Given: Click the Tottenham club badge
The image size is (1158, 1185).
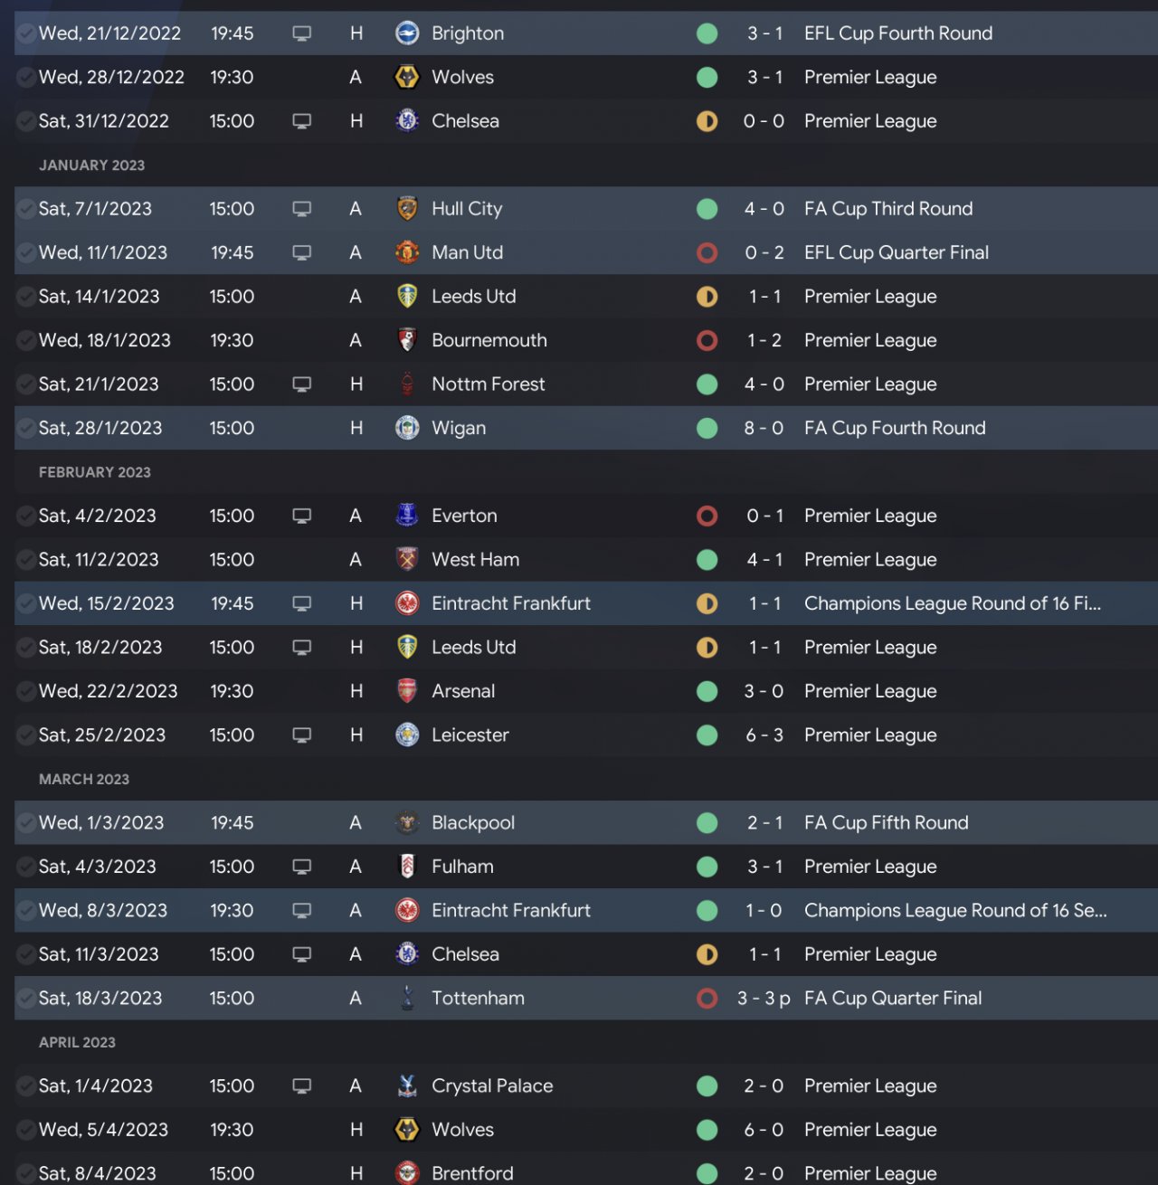Looking at the screenshot, I should point(407,998).
